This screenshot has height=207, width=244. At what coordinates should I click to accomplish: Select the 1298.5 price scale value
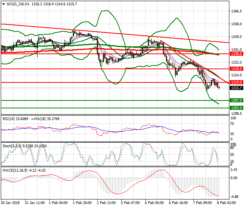click(236, 113)
